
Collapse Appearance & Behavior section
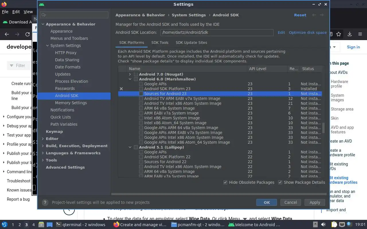coord(43,24)
